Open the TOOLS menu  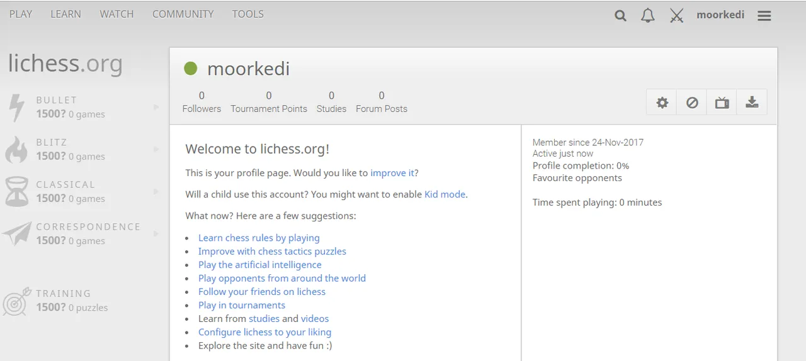click(247, 14)
